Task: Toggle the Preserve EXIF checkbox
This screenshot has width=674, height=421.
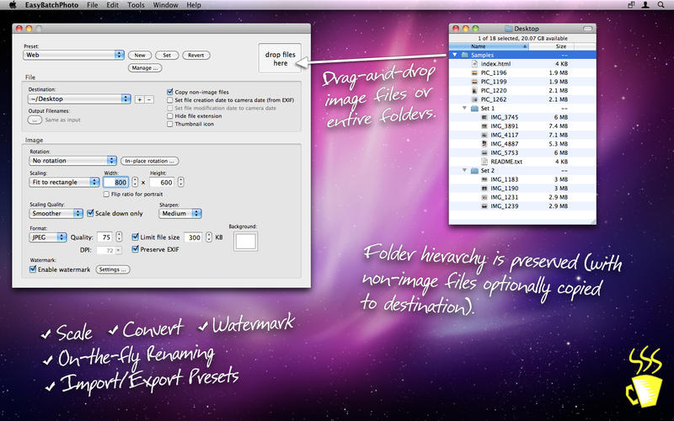Action: [136, 249]
